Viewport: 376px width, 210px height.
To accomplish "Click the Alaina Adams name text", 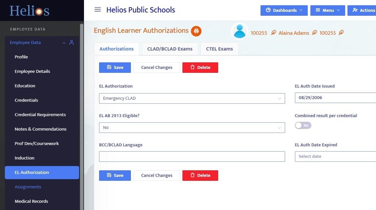I will (x=294, y=33).
